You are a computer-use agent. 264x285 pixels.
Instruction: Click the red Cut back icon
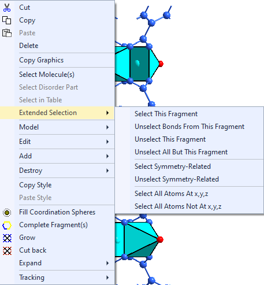[7, 251]
